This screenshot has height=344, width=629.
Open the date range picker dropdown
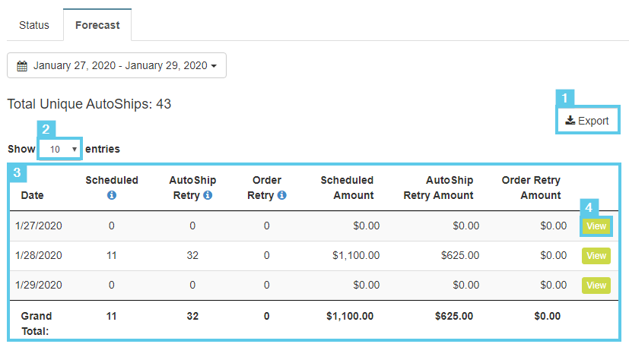click(x=116, y=66)
